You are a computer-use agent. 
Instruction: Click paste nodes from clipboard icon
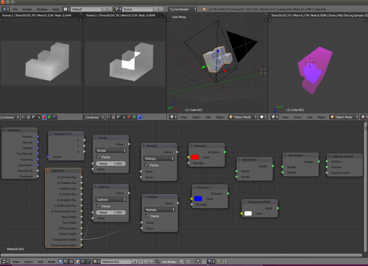coord(224,262)
